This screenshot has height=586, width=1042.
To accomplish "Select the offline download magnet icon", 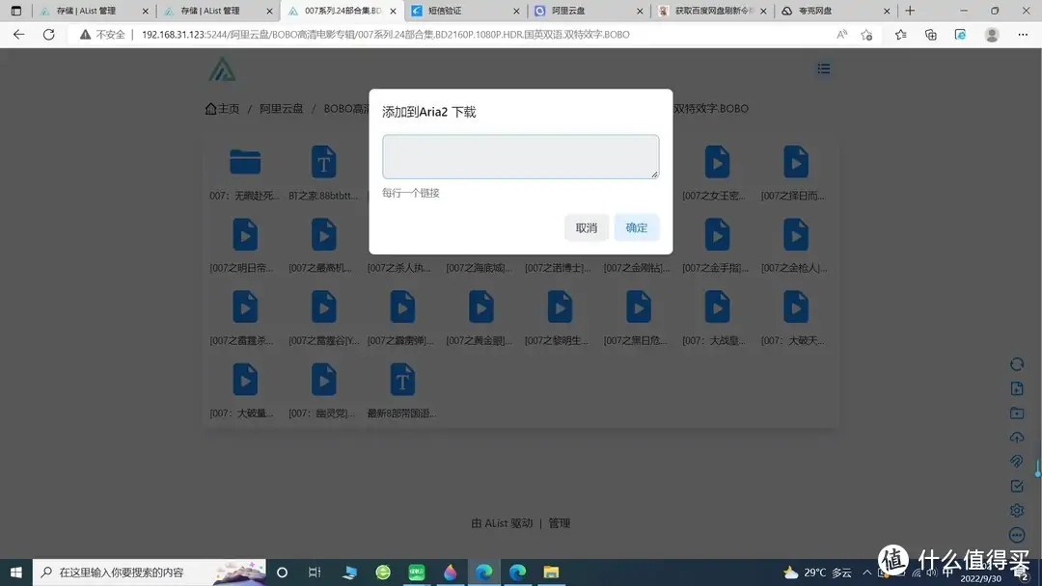I will (x=1016, y=461).
